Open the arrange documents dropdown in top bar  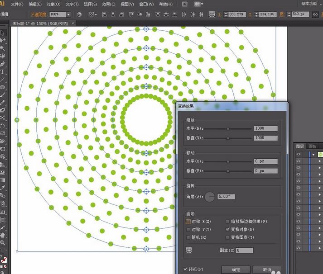(199, 4)
